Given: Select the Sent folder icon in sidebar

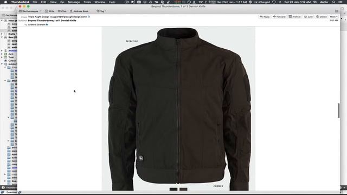Looking at the screenshot, I should point(6,37).
